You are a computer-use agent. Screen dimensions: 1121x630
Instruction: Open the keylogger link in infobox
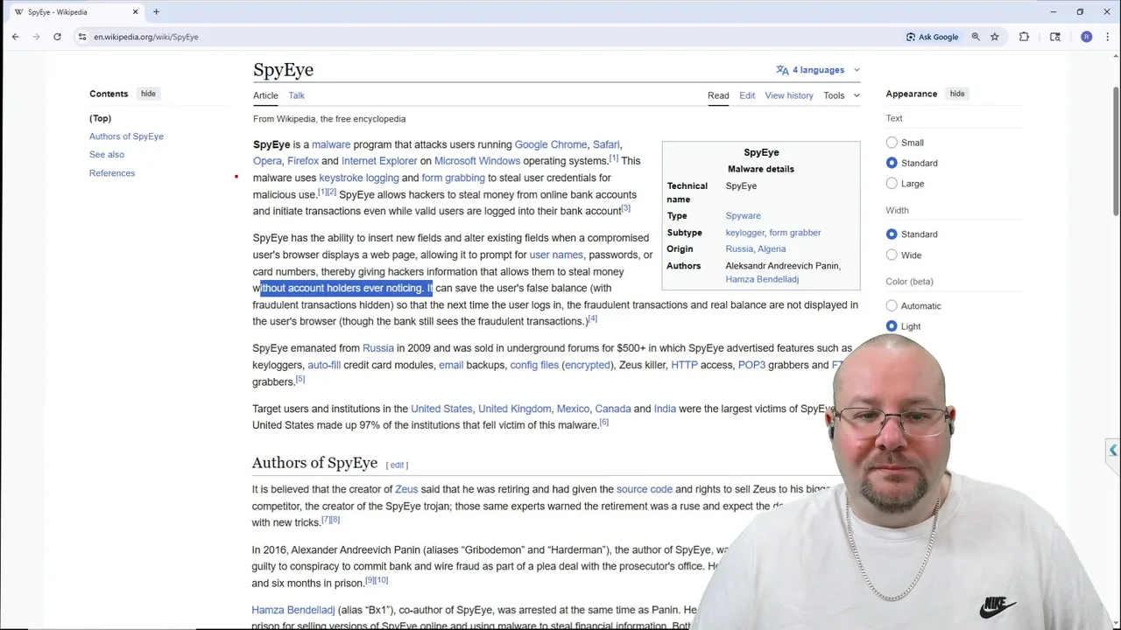[x=744, y=233]
